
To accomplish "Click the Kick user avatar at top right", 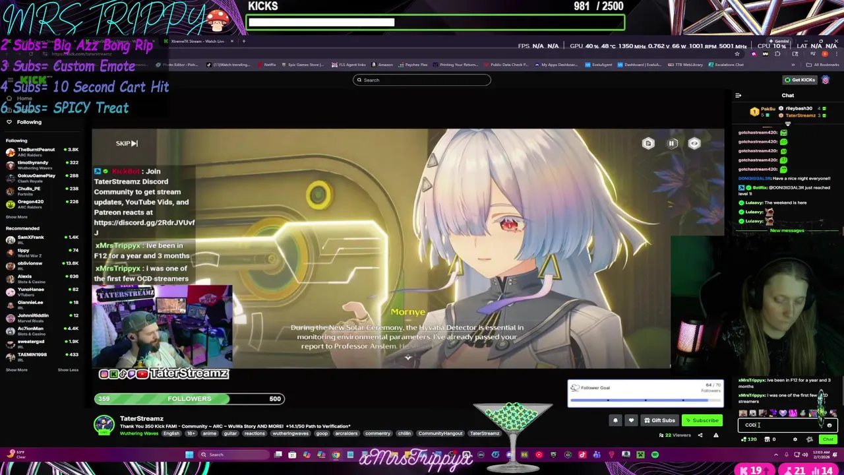I will point(826,80).
